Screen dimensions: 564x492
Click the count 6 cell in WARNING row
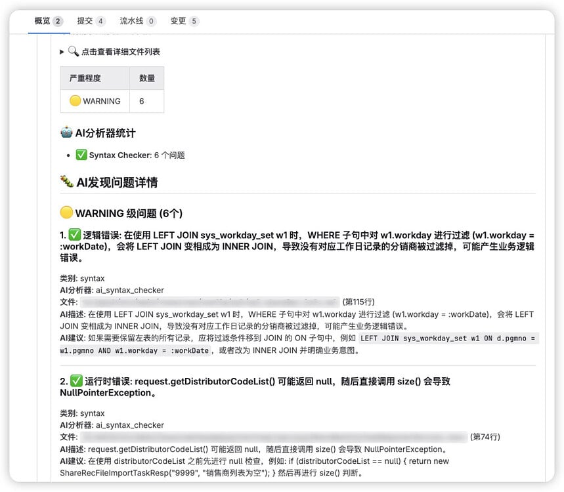[x=142, y=101]
